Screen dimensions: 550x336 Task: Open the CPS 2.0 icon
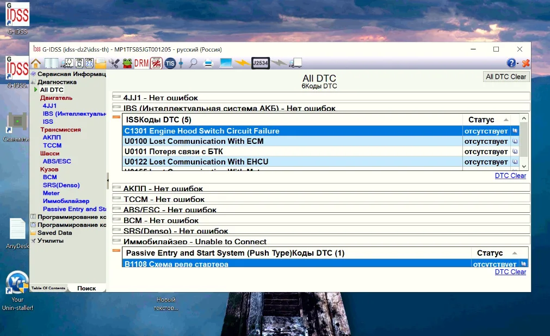(89, 63)
